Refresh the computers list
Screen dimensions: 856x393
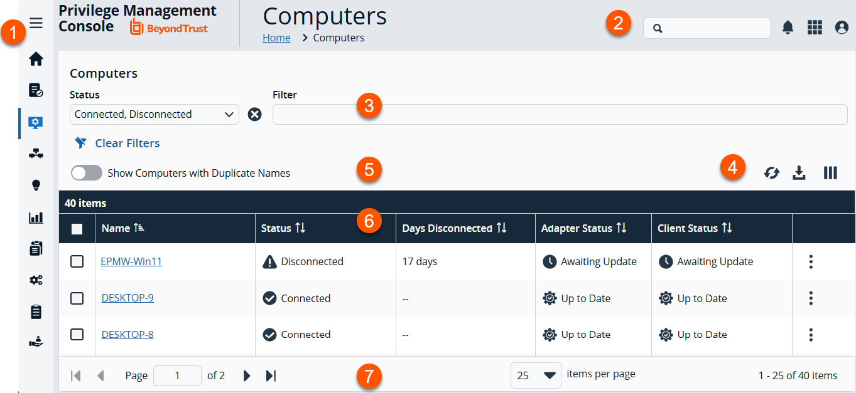[771, 172]
